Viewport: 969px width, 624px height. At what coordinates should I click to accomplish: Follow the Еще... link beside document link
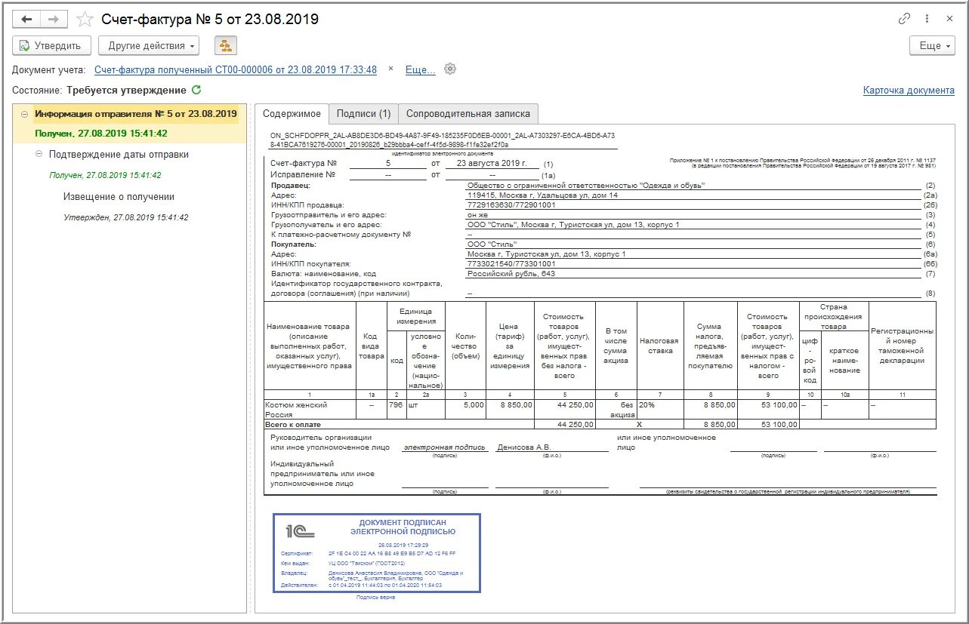[420, 69]
